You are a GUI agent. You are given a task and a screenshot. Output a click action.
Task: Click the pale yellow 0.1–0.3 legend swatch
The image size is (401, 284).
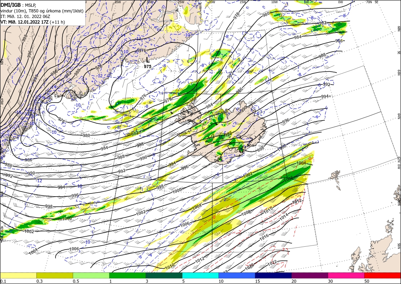pyautogui.click(x=18, y=275)
